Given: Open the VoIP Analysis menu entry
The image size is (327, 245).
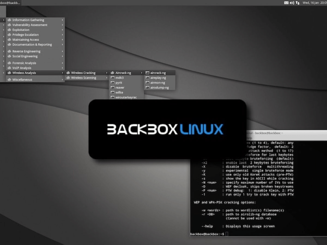Looking at the screenshot, I should 35,68.
